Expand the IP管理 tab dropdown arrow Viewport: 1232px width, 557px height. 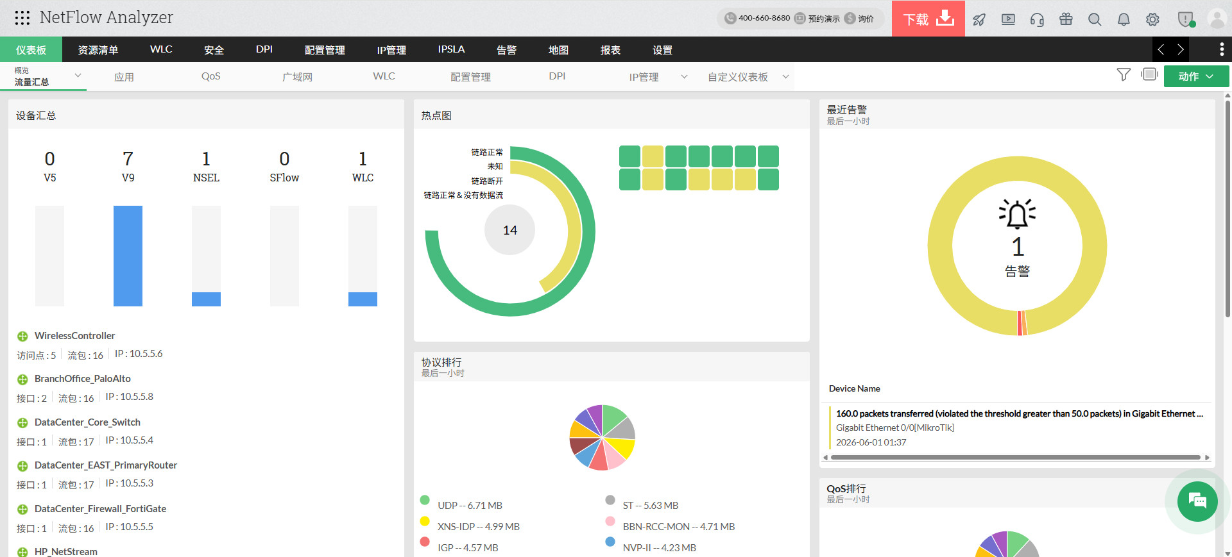(x=684, y=77)
